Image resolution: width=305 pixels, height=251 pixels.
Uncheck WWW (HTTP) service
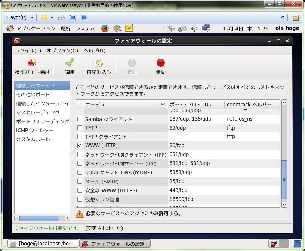click(80, 145)
